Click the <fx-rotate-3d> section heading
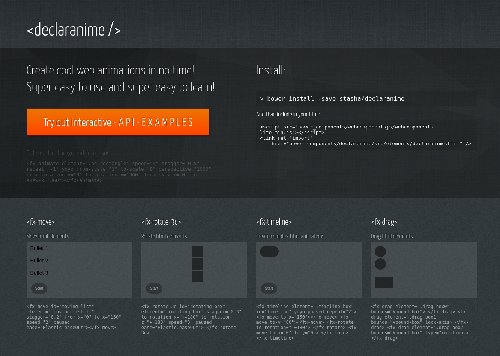The width and height of the screenshot is (500, 356). [x=161, y=222]
